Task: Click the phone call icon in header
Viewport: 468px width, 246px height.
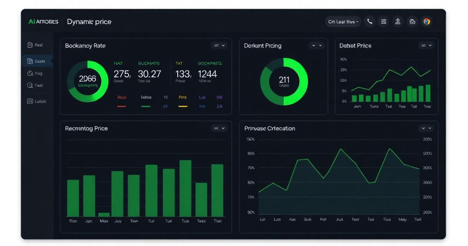Action: 370,21
